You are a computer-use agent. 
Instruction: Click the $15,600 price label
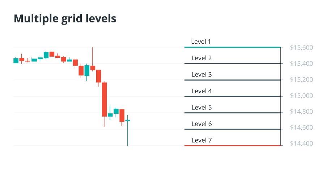(301, 48)
